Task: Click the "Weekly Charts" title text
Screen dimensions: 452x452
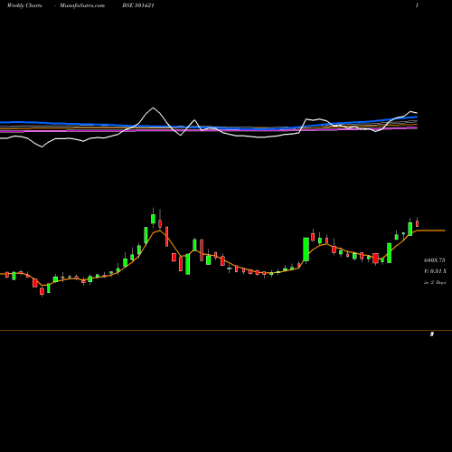Action: [24, 5]
